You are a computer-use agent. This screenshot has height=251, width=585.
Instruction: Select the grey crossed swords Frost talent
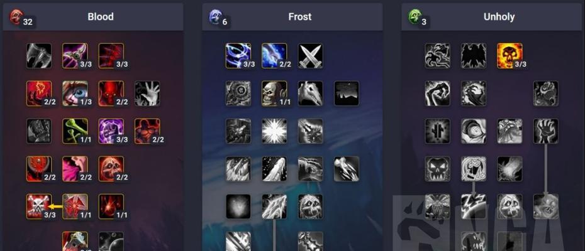point(310,56)
